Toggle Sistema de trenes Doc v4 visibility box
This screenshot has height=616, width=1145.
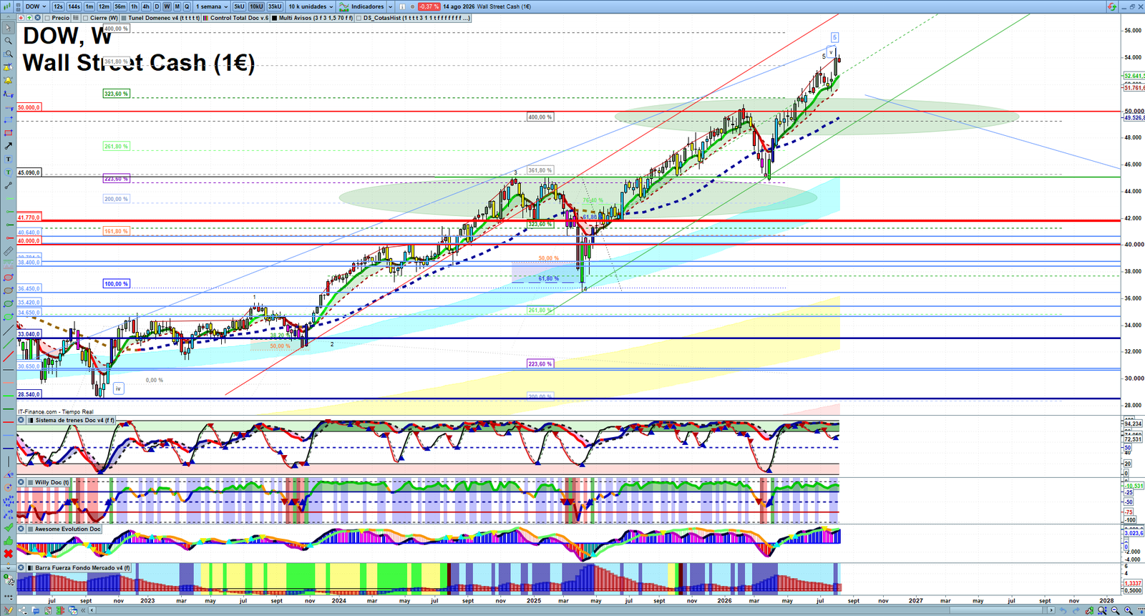click(x=30, y=420)
